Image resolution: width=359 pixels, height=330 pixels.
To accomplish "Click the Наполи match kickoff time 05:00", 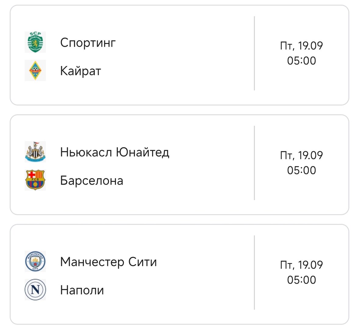I will [x=302, y=280].
